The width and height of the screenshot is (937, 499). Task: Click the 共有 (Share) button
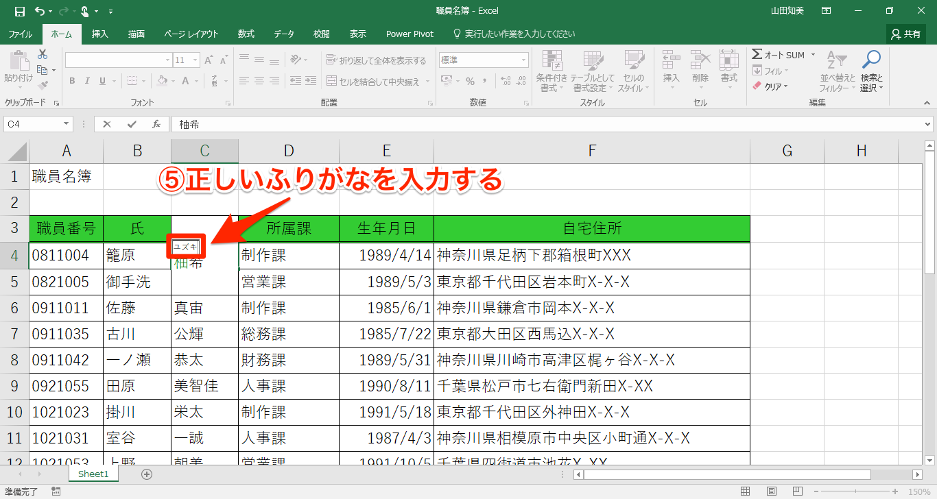pos(906,34)
